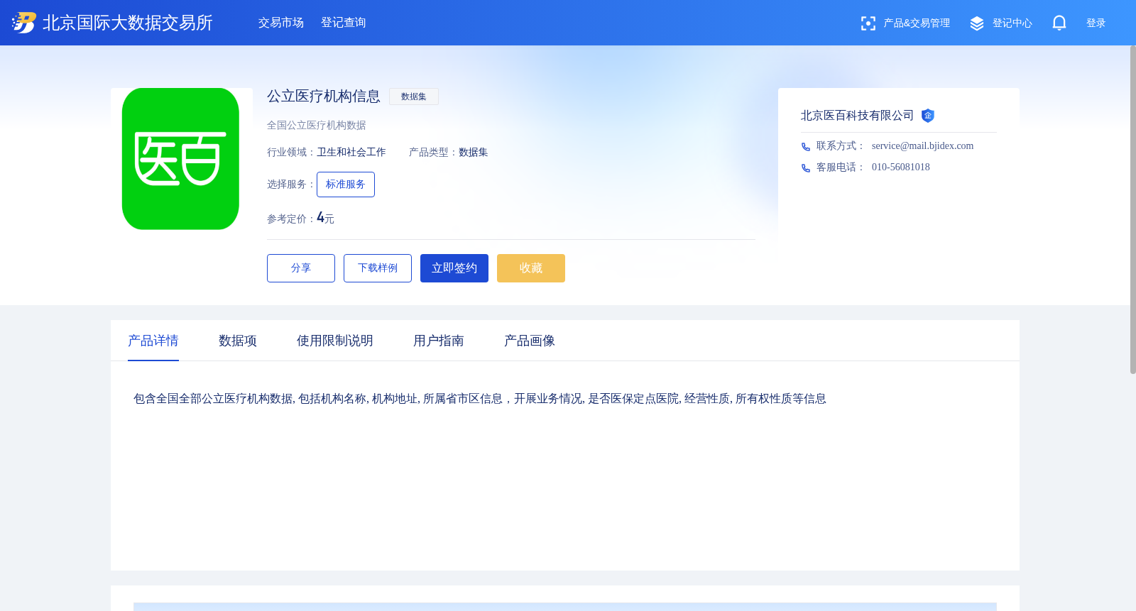
Task: Open the 登记查询 menu
Action: pos(344,23)
